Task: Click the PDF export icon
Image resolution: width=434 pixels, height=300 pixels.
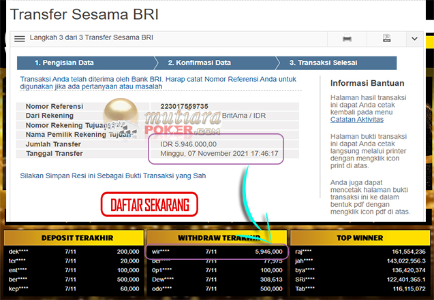Action: coord(387,38)
